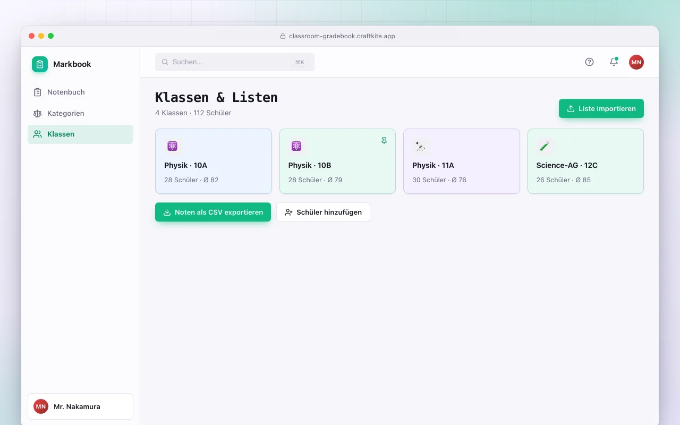Open the Physik · 10A class card
680x425 pixels.
pyautogui.click(x=214, y=161)
